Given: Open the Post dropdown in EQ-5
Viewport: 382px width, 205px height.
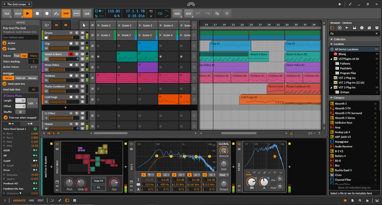Looking at the screenshot, I should tap(224, 175).
